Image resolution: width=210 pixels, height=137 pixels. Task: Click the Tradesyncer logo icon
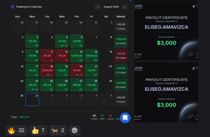pyautogui.click(x=13, y=7)
